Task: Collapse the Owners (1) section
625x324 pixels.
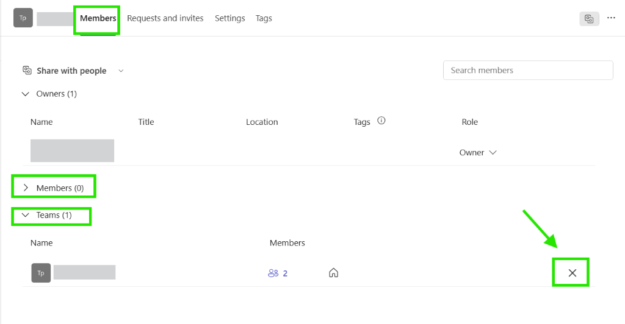Action: [26, 94]
